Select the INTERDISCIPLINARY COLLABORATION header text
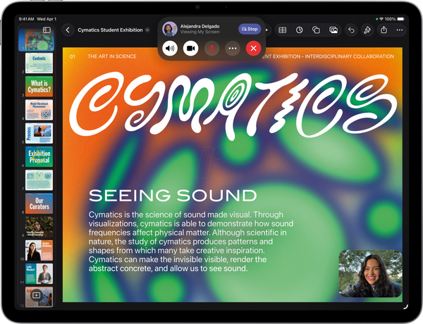Image resolution: width=423 pixels, height=324 pixels. (350, 56)
